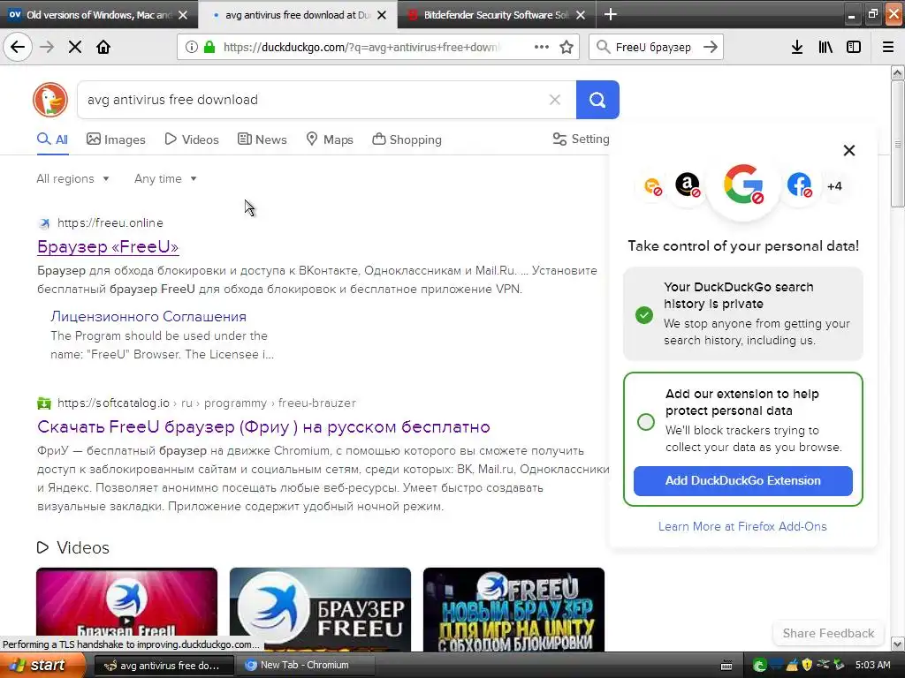
Task: Open Learn More at Firefox Add-Ons
Action: coord(742,526)
